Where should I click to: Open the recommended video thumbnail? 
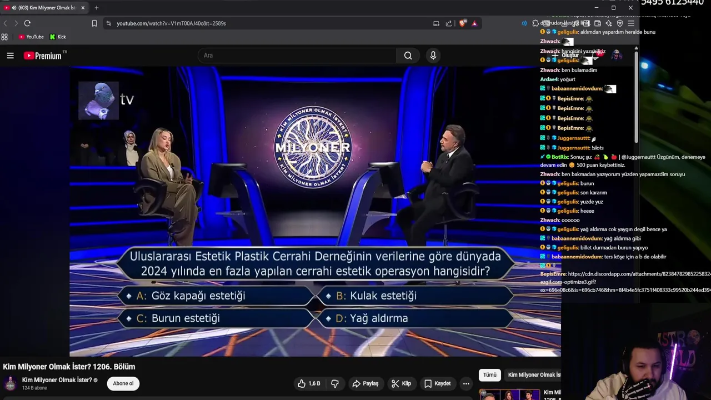[x=509, y=395]
